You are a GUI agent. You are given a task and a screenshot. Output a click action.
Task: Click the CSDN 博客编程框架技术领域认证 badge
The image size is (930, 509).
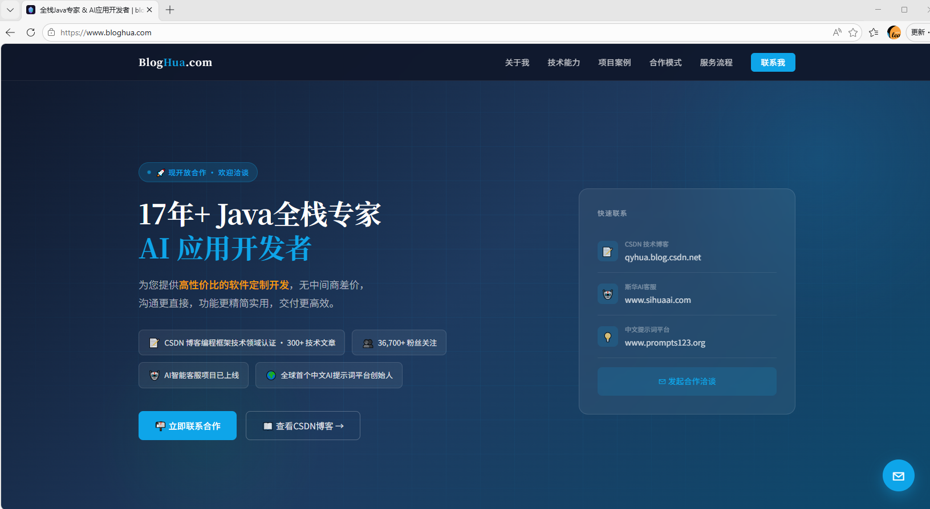[x=241, y=343]
